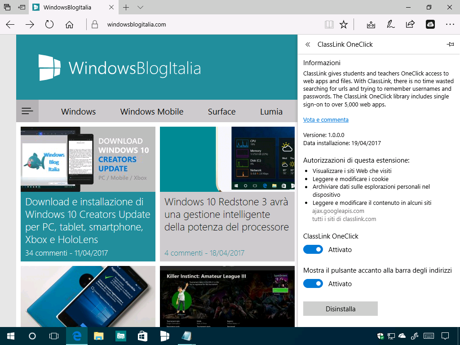Open the Surface menu item
This screenshot has height=345, width=460.
(221, 112)
